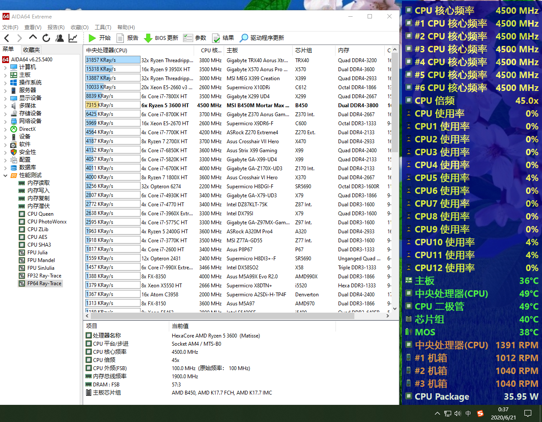Select the FPU Julia benchmark icon
This screenshot has height=422, width=542.
(22, 253)
